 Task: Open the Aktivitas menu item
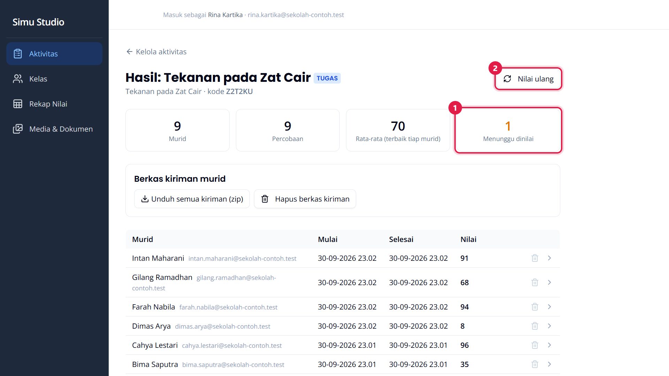pyautogui.click(x=54, y=54)
